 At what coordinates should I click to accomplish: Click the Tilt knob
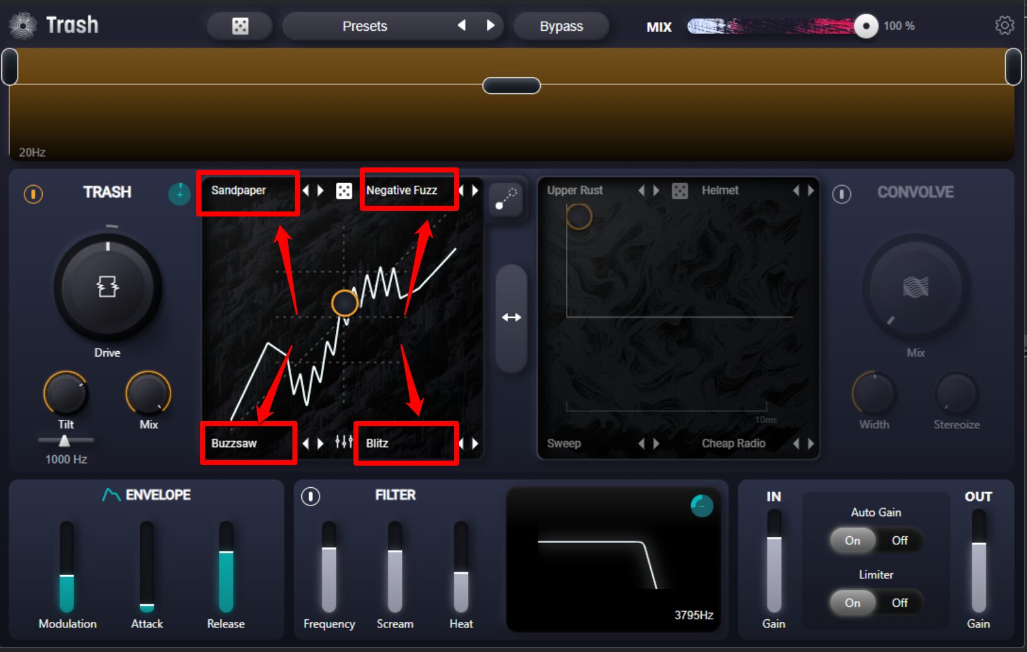65,393
